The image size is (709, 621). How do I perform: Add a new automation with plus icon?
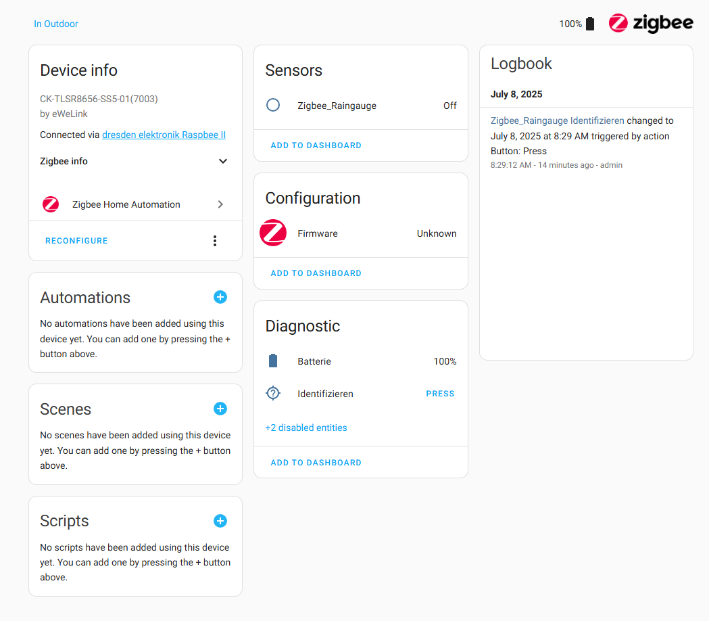(x=220, y=298)
